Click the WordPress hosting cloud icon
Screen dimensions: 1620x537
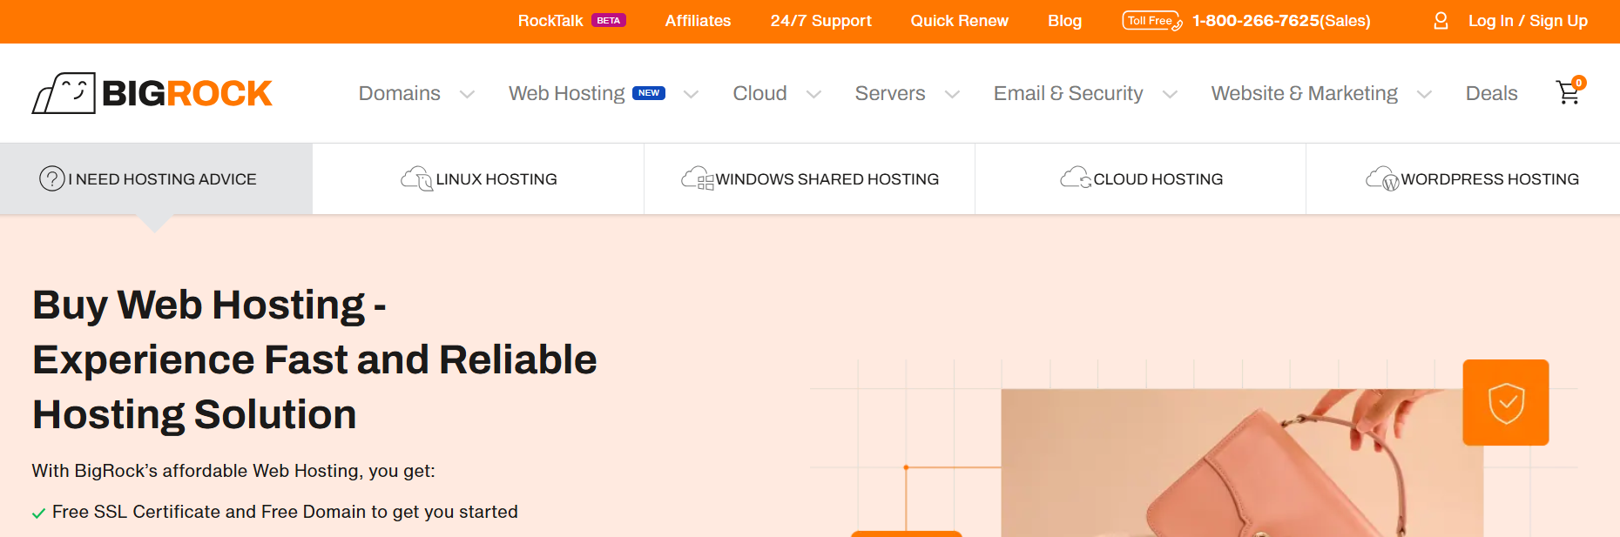1382,178
